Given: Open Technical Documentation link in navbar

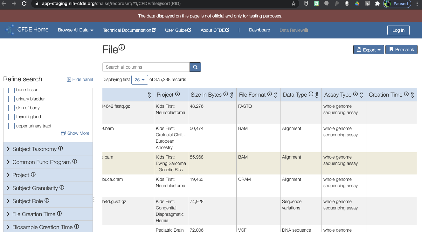Looking at the screenshot, I should (129, 30).
